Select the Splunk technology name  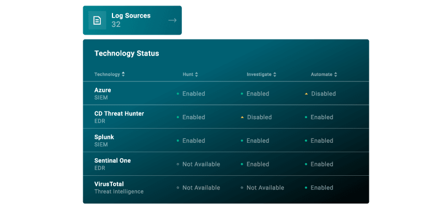104,137
